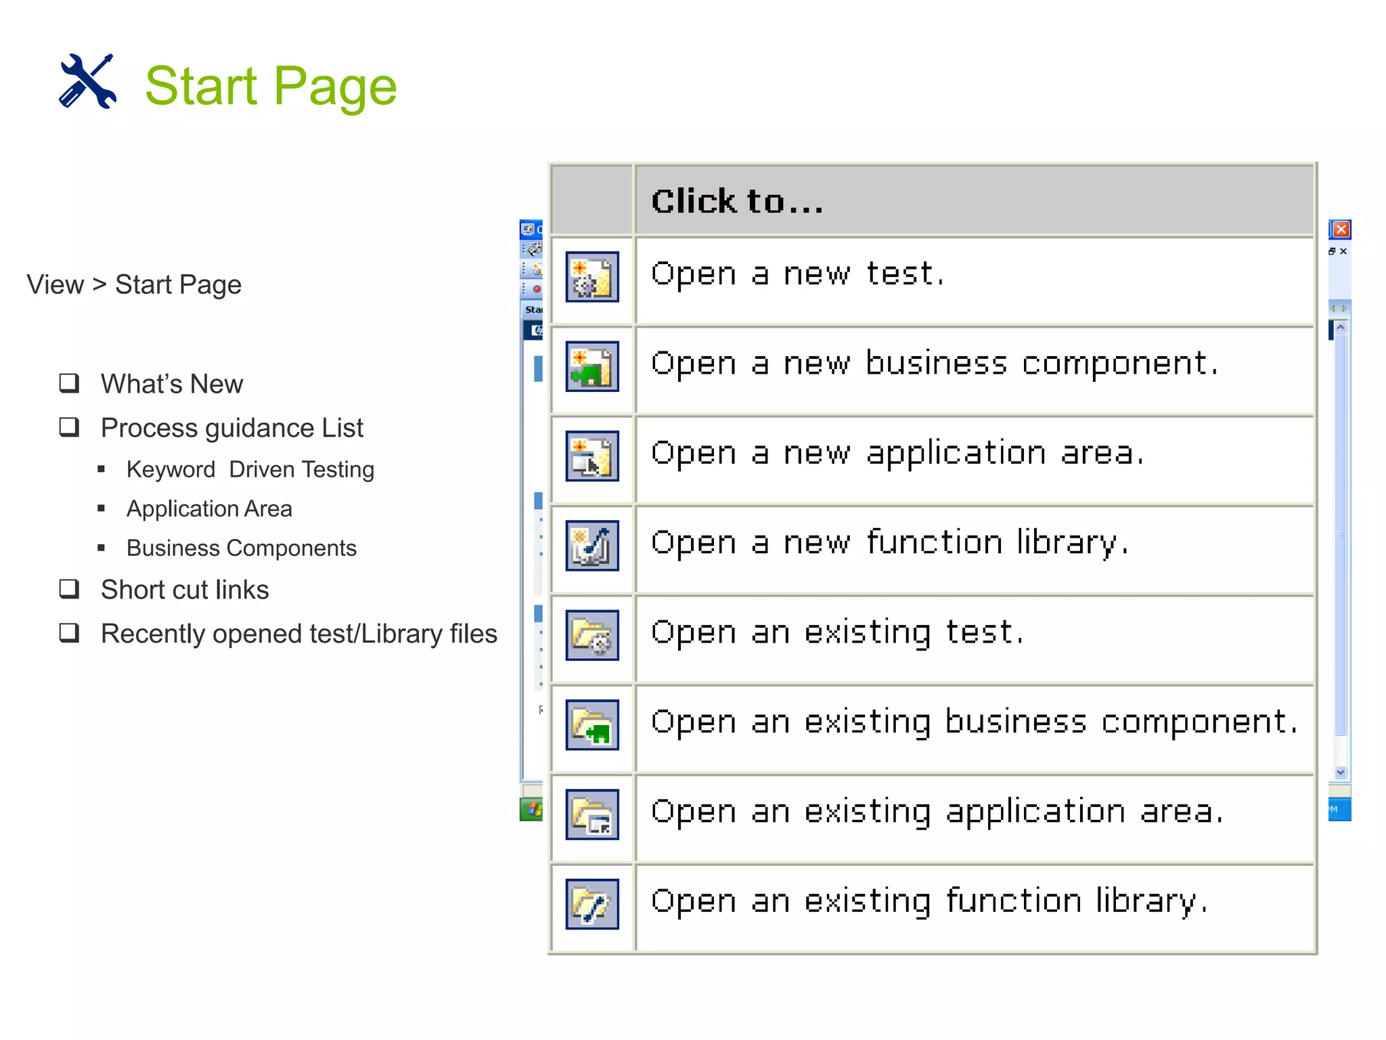Click the 'Business Components' sub-bullet text
The width and height of the screenshot is (1386, 1040).
tap(242, 548)
